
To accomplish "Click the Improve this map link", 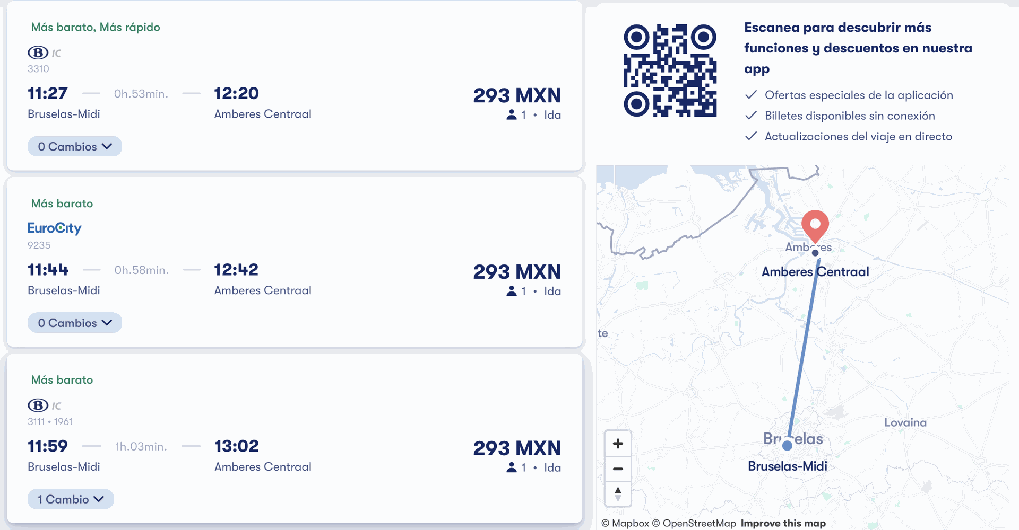I will (783, 523).
